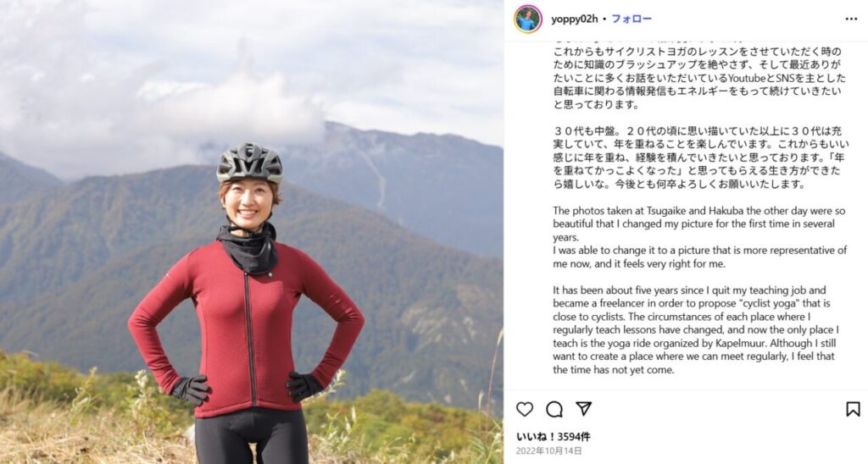
Task: Open yoppy02h's profile picture avatar
Action: pyautogui.click(x=527, y=19)
